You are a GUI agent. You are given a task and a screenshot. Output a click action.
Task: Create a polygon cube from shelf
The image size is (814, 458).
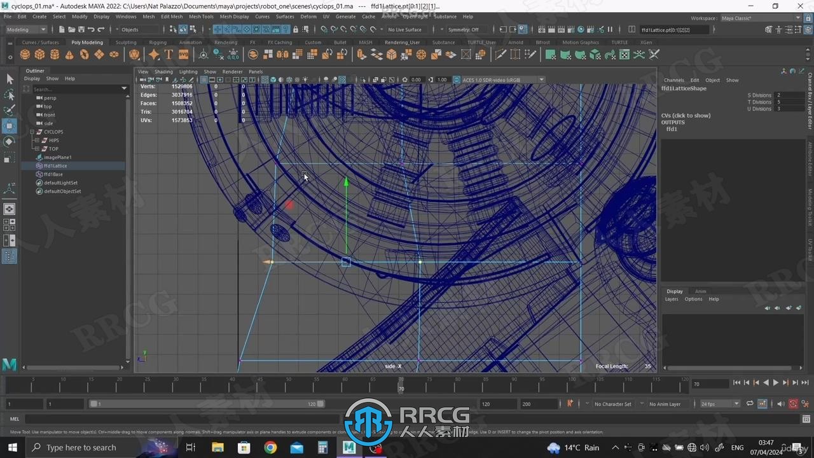(40, 55)
